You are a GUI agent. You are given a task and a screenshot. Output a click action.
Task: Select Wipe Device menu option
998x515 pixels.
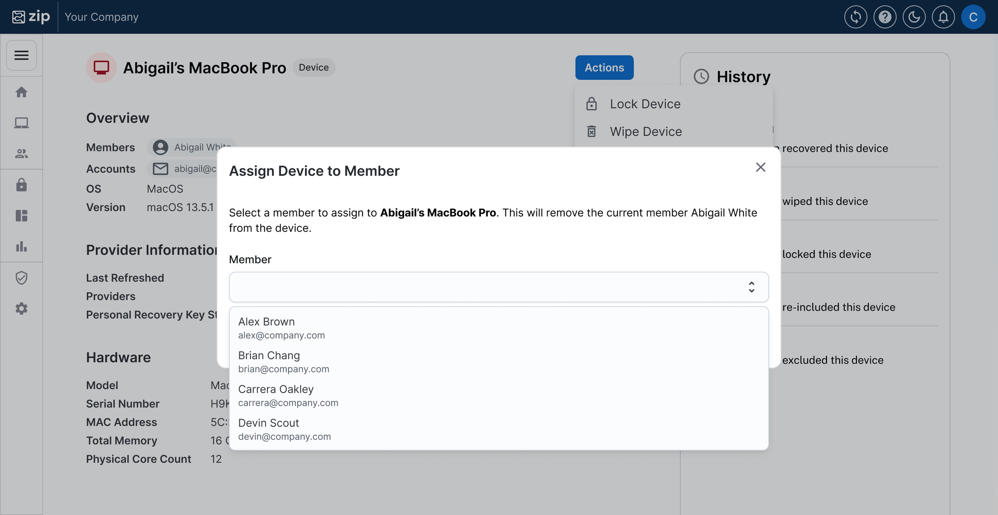(x=646, y=132)
